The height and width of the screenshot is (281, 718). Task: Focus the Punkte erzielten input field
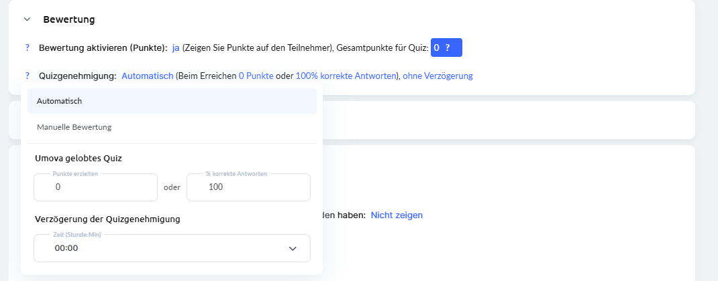pos(95,187)
